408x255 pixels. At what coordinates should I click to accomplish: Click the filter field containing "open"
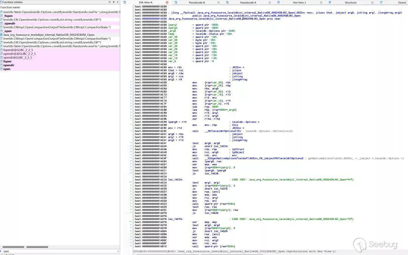[x=60, y=251]
